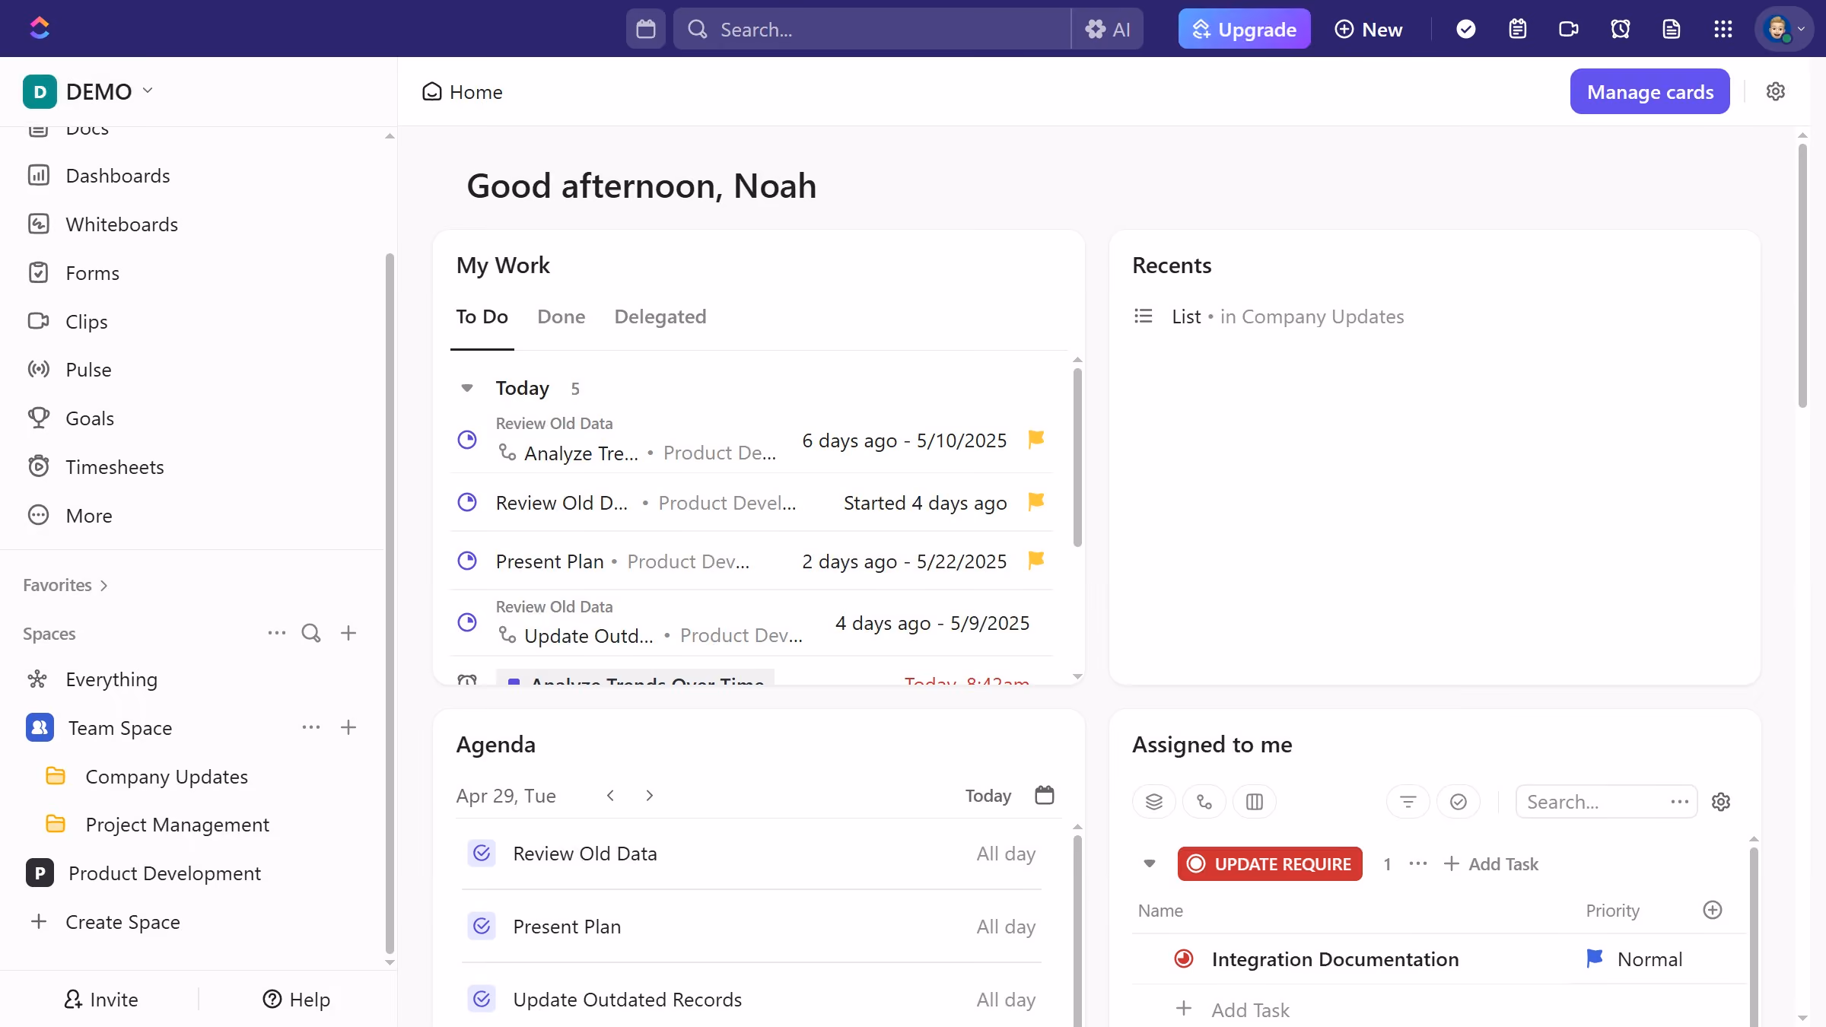
Task: Toggle subtasks view in Assigned to me
Action: click(x=1204, y=801)
